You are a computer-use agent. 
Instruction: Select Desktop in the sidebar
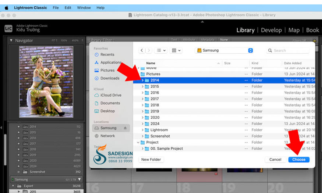point(107,111)
